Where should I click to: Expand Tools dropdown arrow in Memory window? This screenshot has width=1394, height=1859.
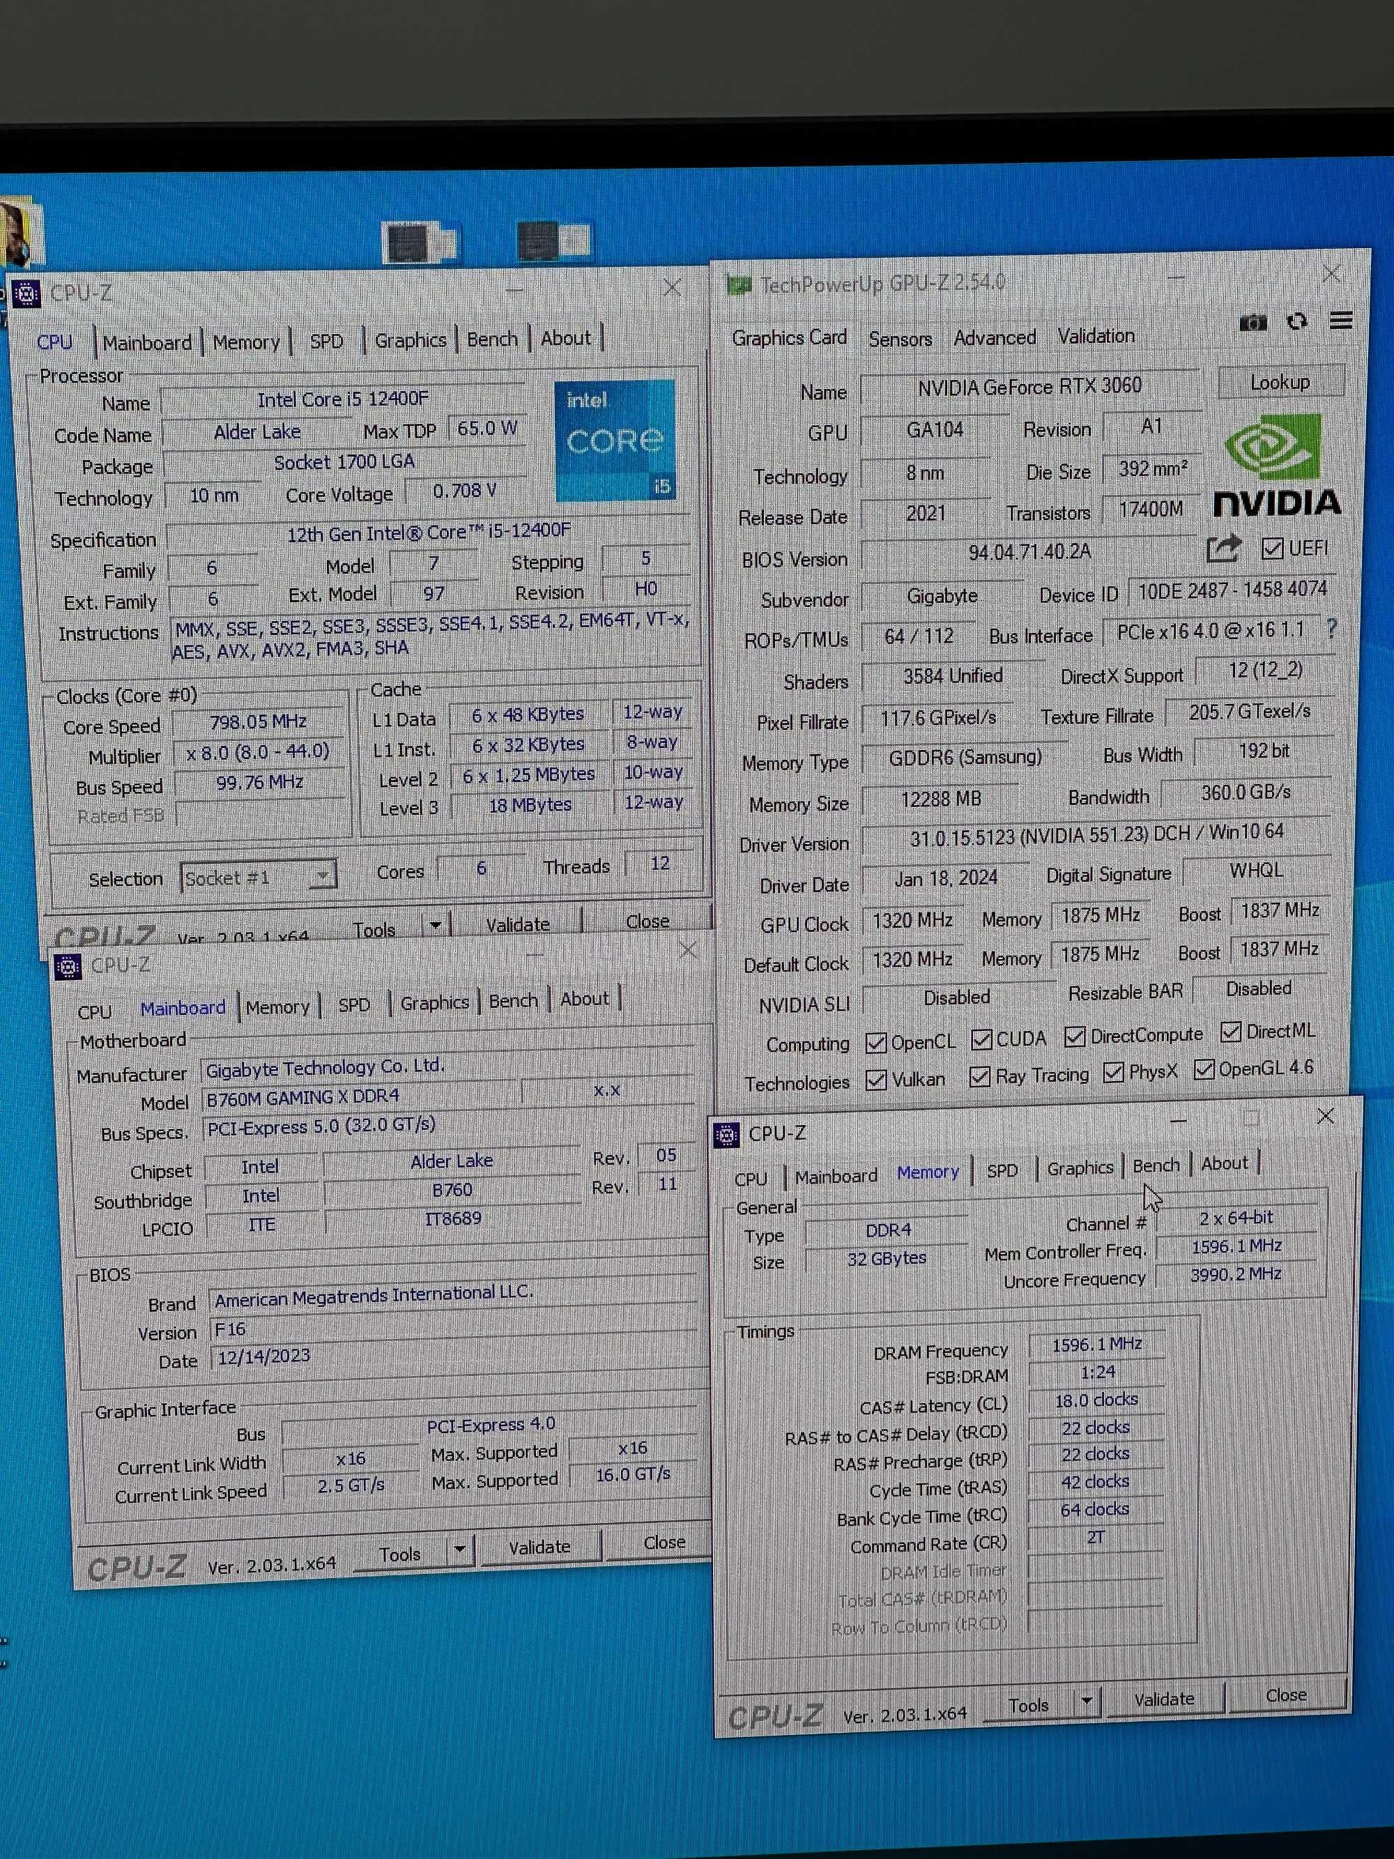[x=1087, y=1702]
